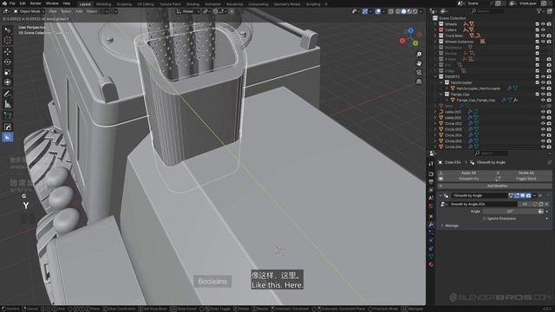Toggle the camera view icon

point(419,73)
